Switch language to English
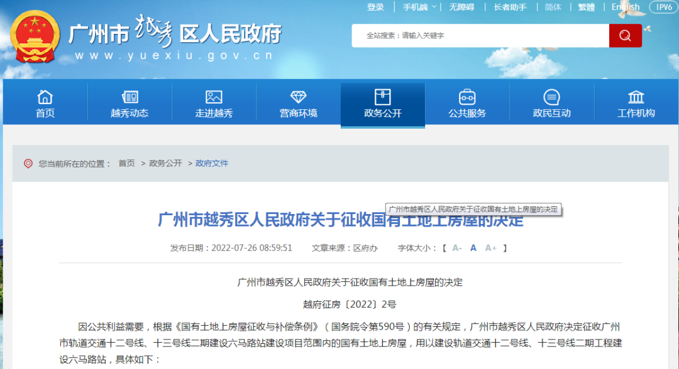The height and width of the screenshot is (369, 679). point(625,8)
